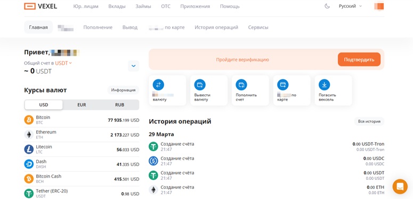Open the user avatar menu
413x199 pixels.
click(x=379, y=6)
